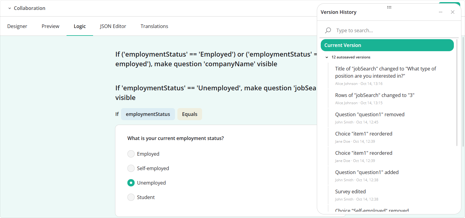Open the employmentStatus question selector
This screenshot has height=218, width=465.
[148, 114]
